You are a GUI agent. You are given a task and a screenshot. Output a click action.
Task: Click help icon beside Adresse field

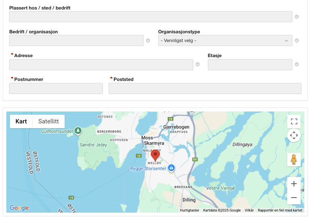tap(198, 65)
